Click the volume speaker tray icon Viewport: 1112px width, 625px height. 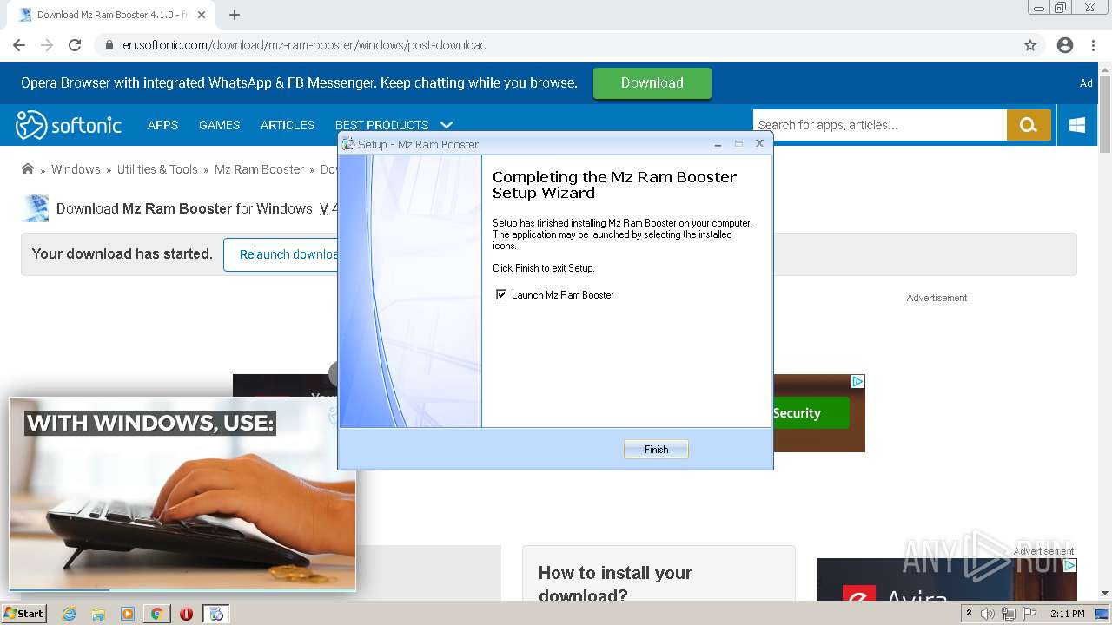pos(988,614)
